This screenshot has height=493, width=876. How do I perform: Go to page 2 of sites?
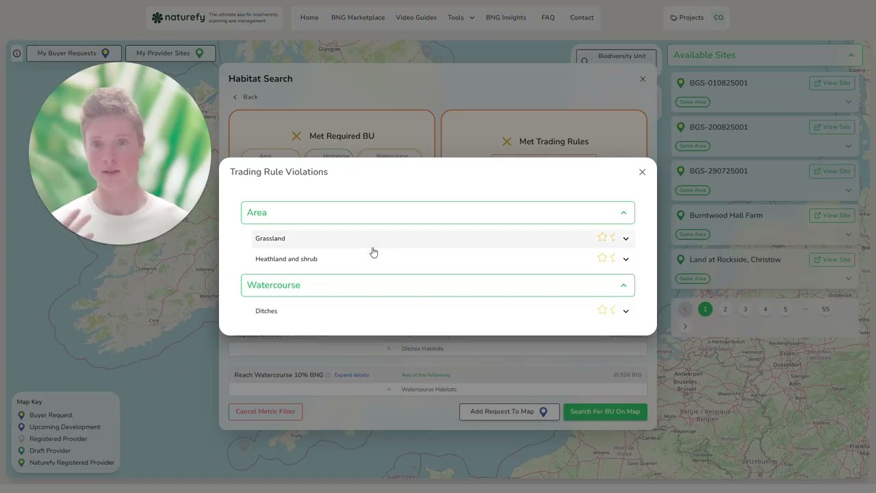tap(725, 309)
